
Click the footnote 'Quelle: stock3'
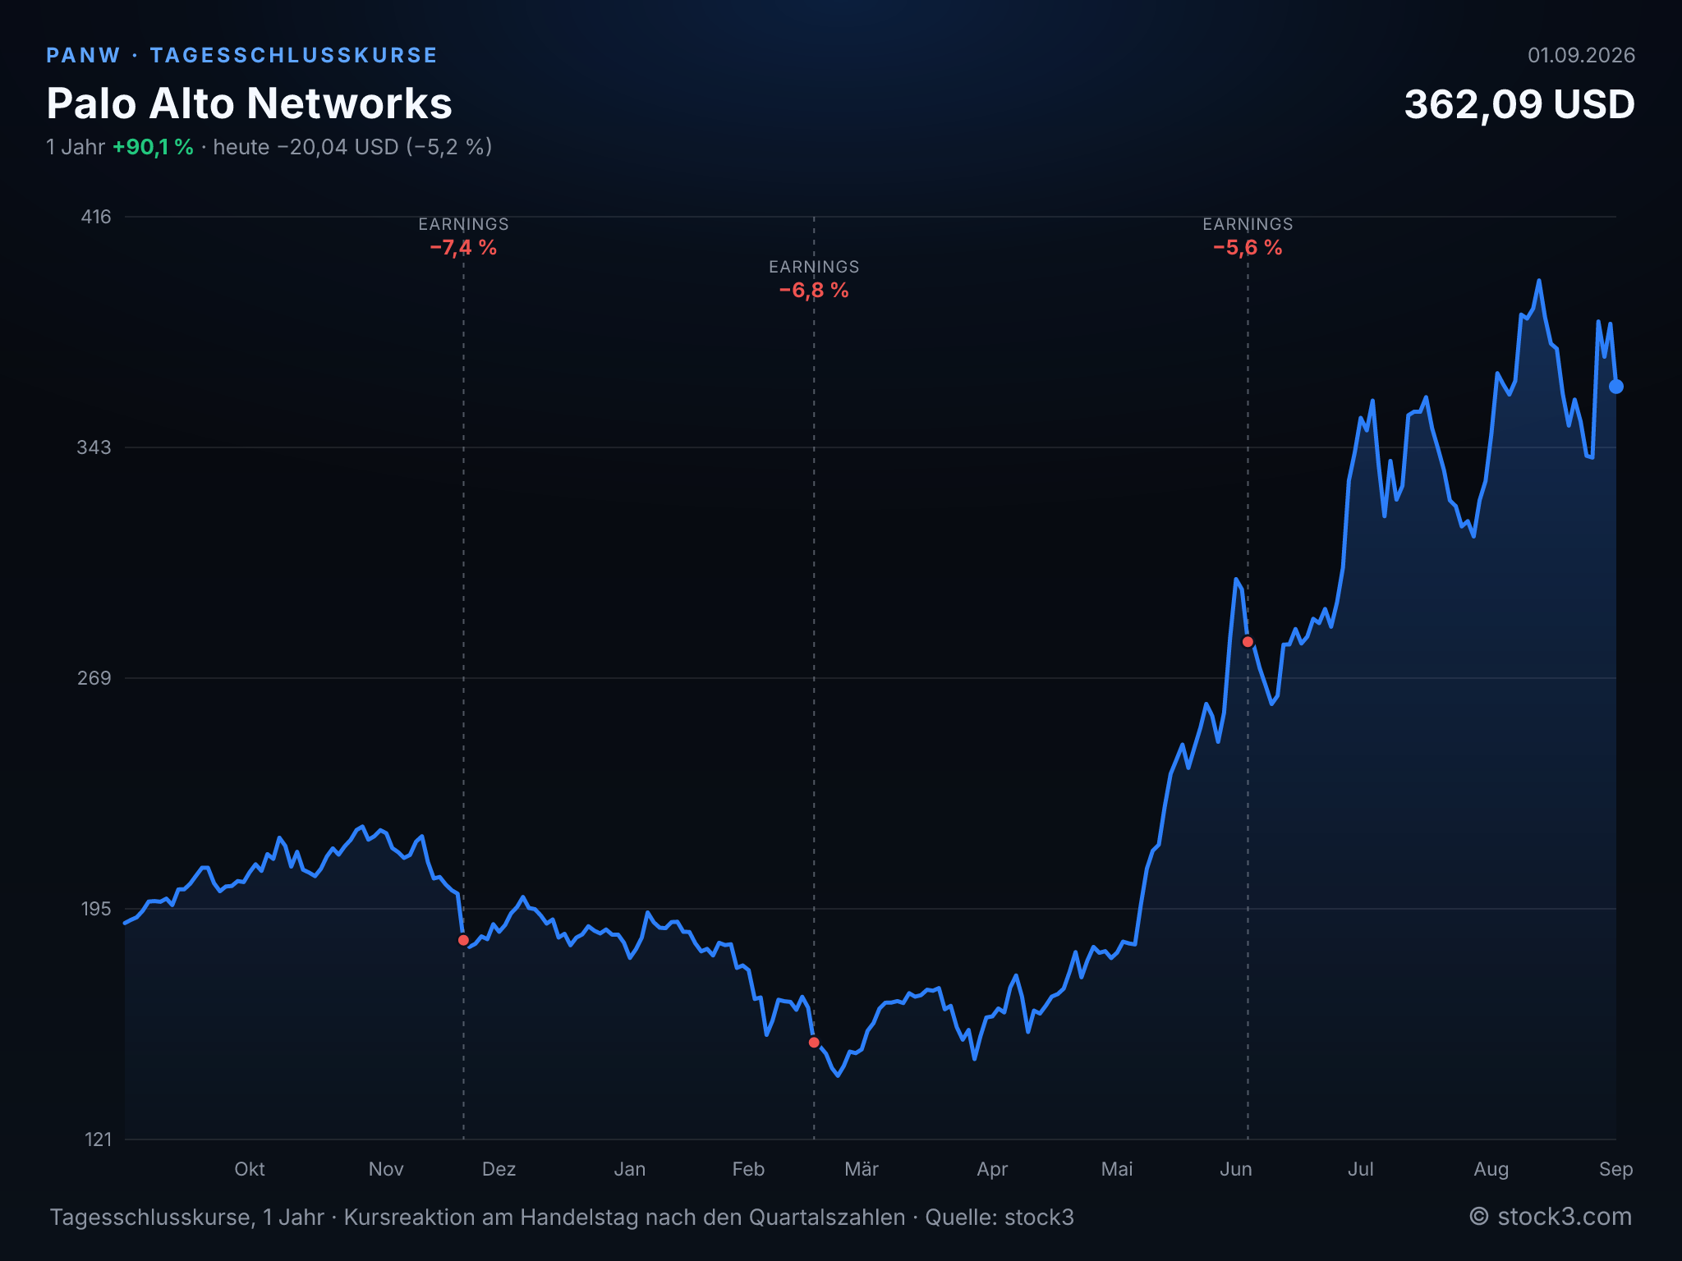point(1000,1217)
